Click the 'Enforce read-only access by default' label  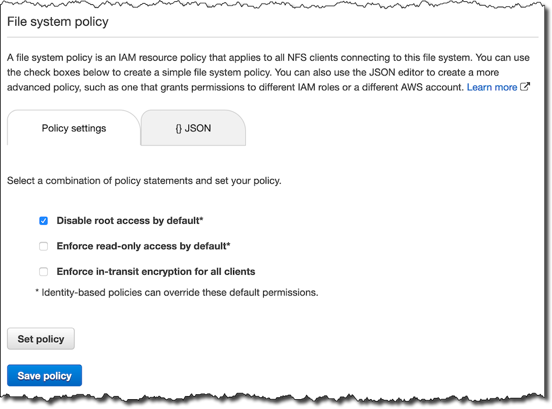144,246
